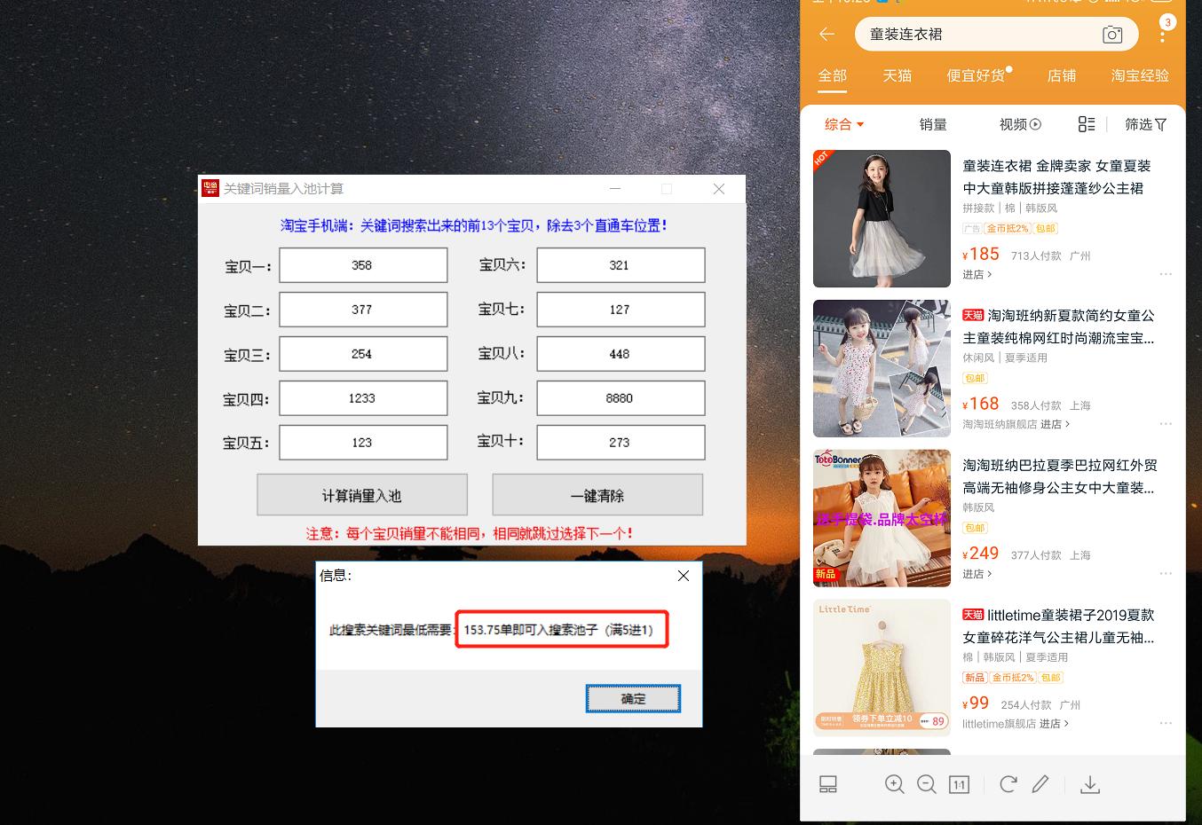Viewport: 1202px width, 825px height.
Task: Click the 宝贝五 field showing 123
Action: 363,443
